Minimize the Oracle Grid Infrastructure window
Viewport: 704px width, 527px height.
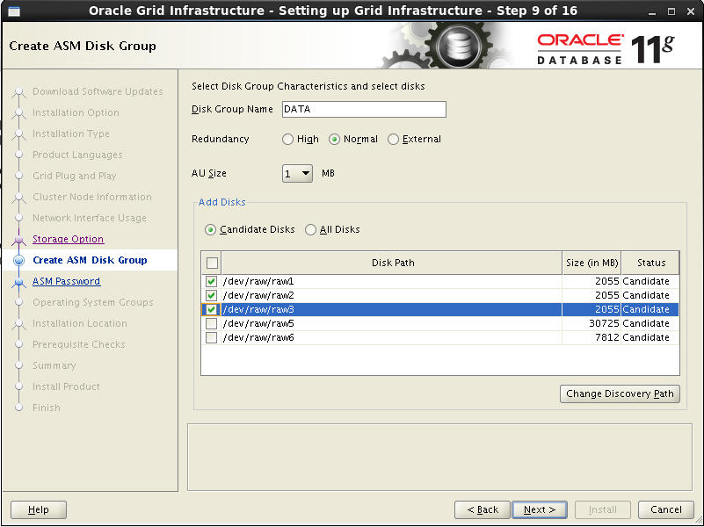point(652,11)
